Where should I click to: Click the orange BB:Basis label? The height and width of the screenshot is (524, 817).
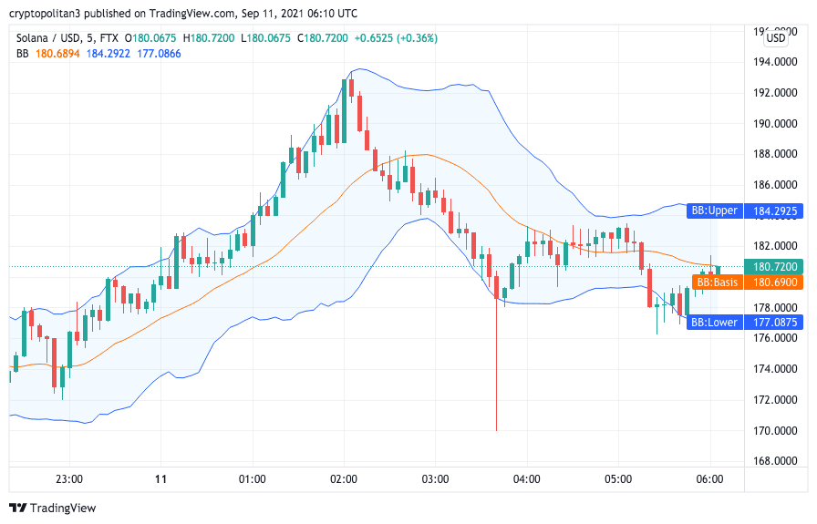click(x=717, y=283)
